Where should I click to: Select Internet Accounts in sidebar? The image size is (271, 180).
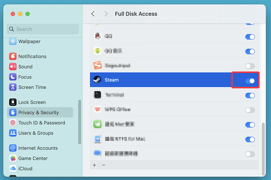(38, 148)
